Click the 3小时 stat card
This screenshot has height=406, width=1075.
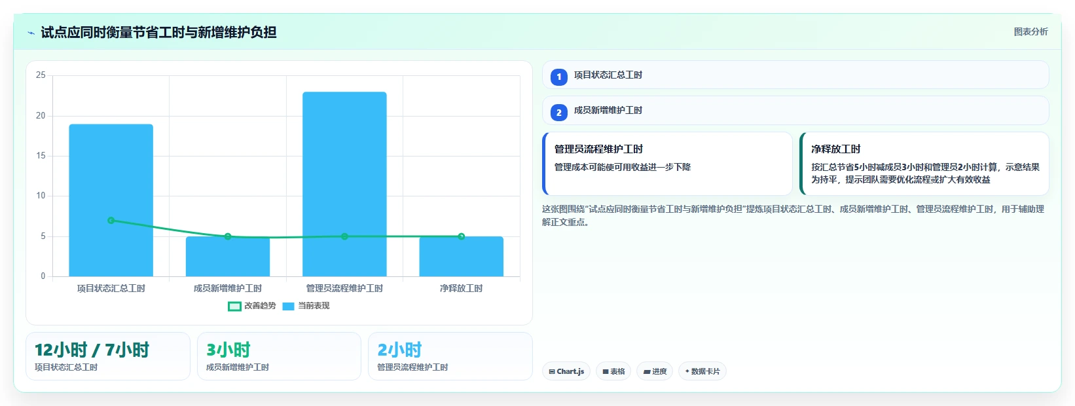(x=279, y=356)
